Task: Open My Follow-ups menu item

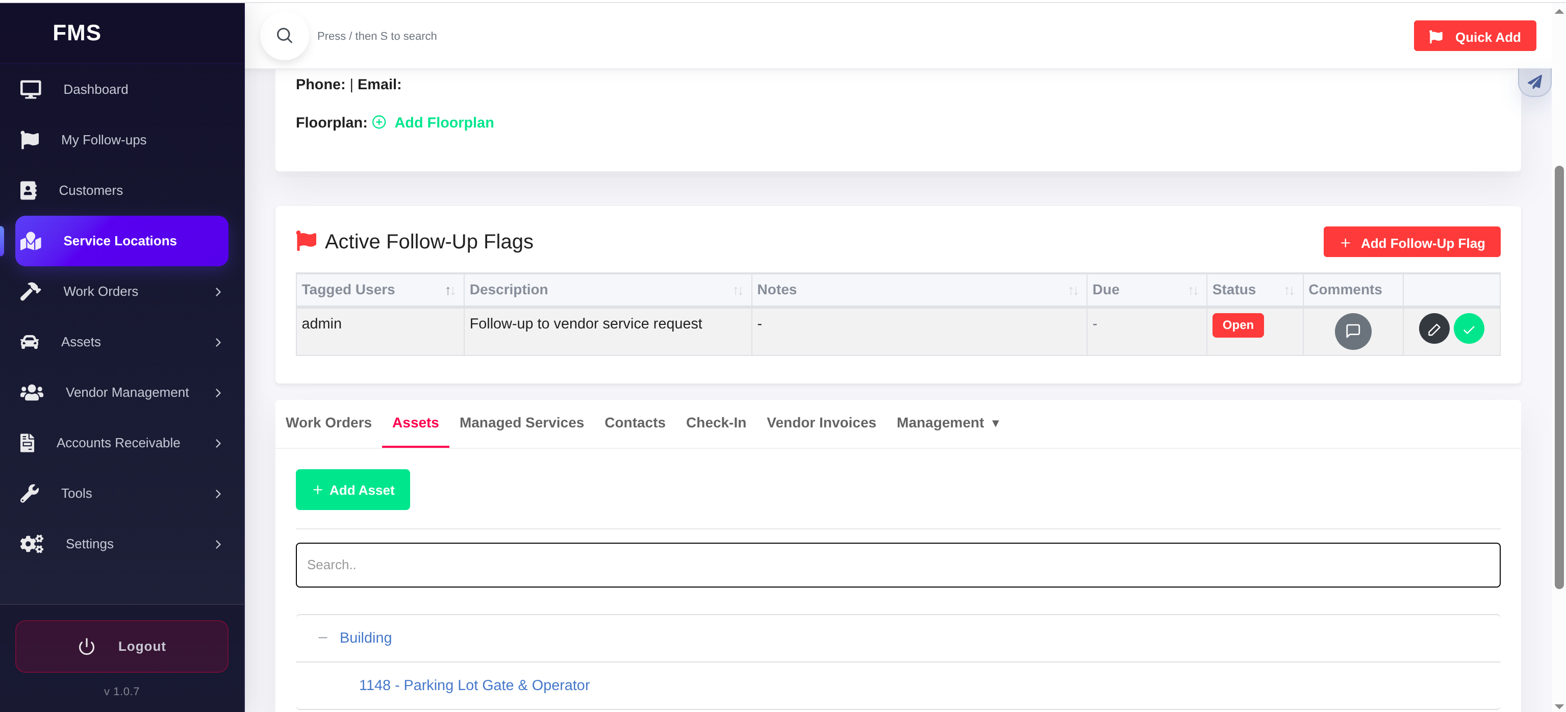Action: point(121,140)
